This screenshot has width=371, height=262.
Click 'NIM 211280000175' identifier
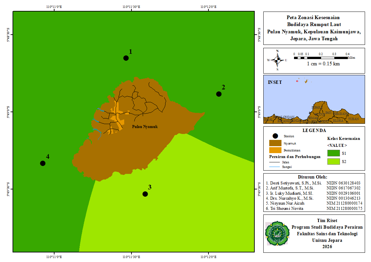pyautogui.click(x=345, y=208)
